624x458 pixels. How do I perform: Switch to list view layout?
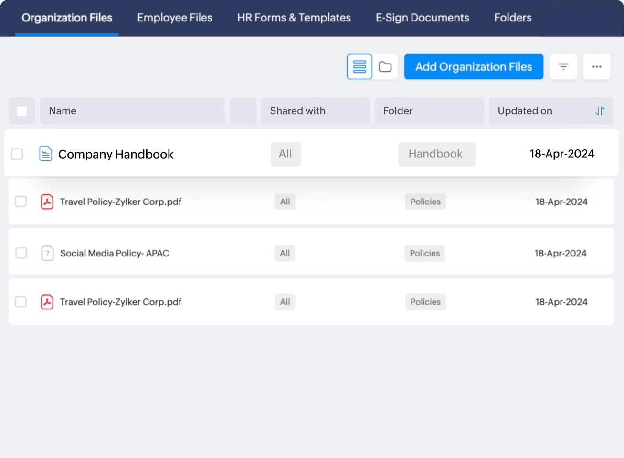tap(359, 67)
